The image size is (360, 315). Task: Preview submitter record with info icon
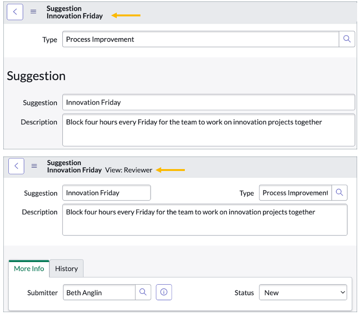pyautogui.click(x=164, y=292)
